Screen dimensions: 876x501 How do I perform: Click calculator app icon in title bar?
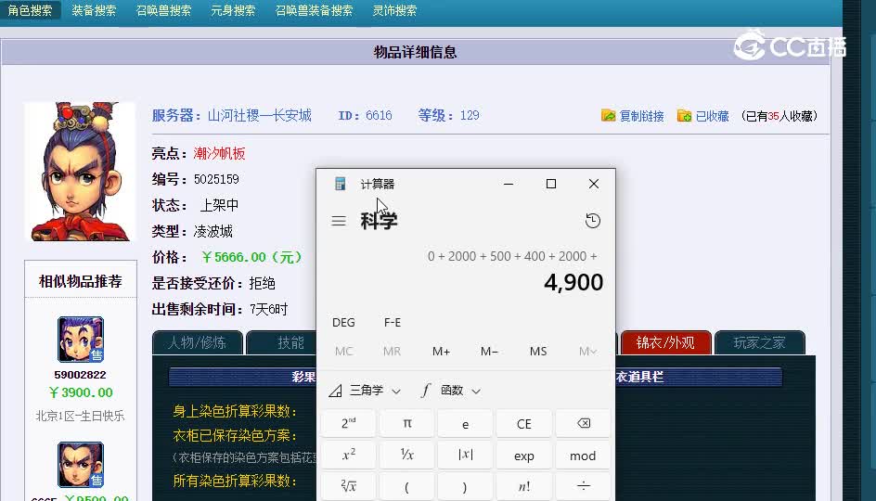tap(340, 184)
